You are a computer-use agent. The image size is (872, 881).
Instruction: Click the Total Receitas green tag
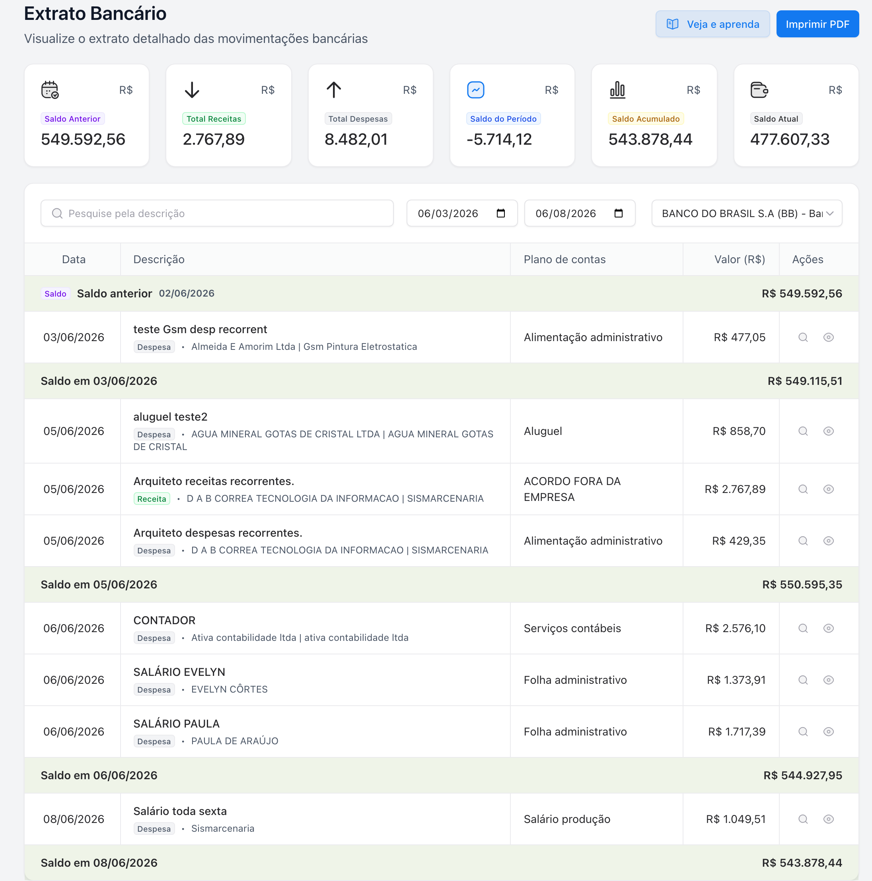[x=214, y=118]
